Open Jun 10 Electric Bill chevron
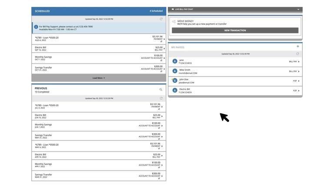334x188 pixels. pos(162,116)
